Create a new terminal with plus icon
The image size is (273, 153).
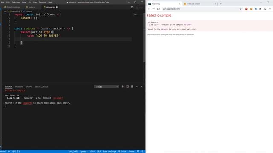(x=122, y=86)
